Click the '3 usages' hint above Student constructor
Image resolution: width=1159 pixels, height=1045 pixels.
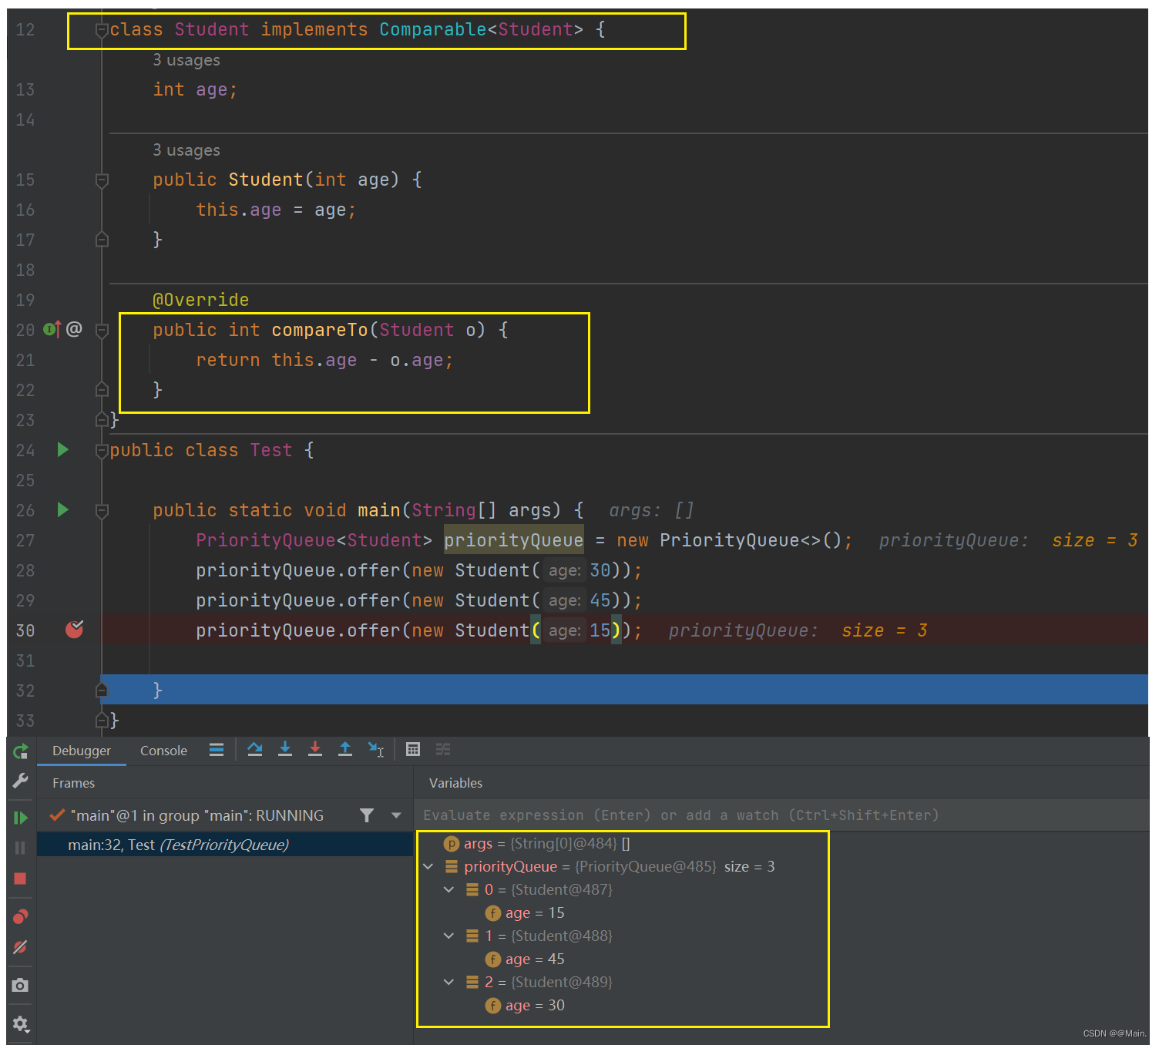tap(186, 150)
